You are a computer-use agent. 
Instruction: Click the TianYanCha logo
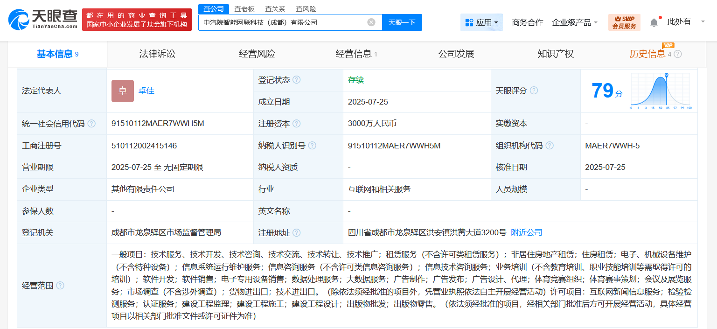(42, 20)
